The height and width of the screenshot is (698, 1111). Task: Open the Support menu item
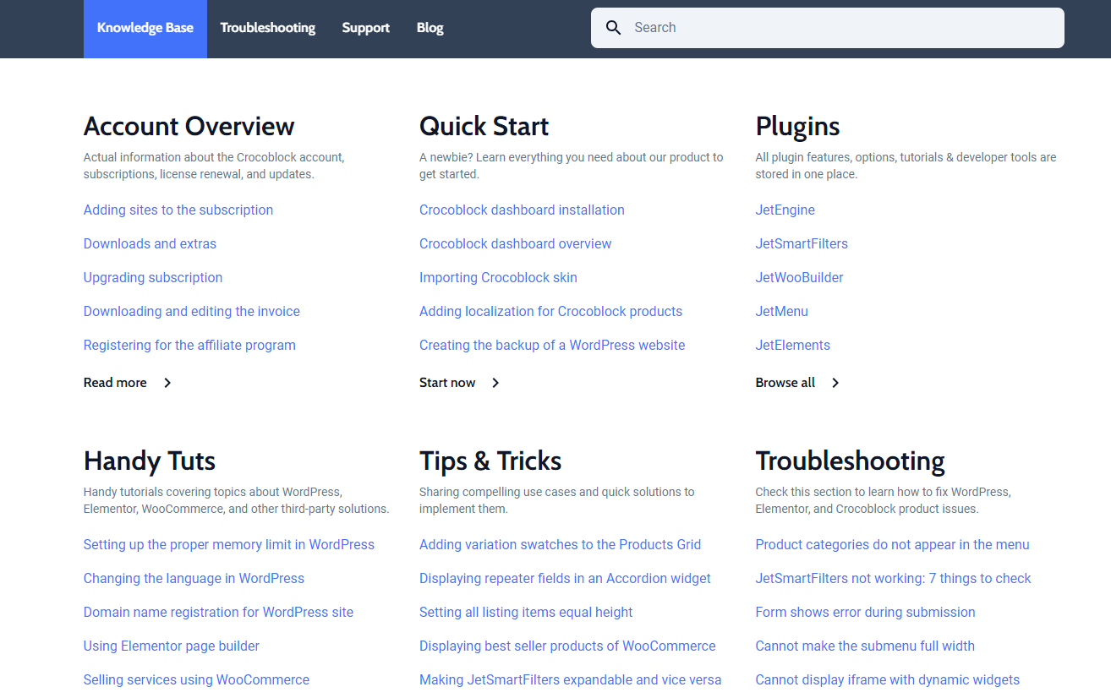point(366,28)
